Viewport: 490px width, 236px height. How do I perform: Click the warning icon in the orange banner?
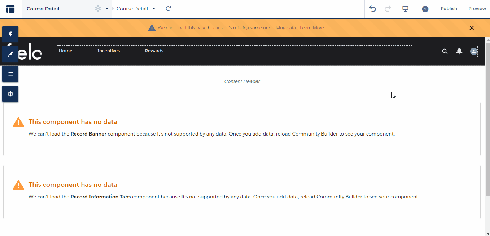tap(152, 28)
